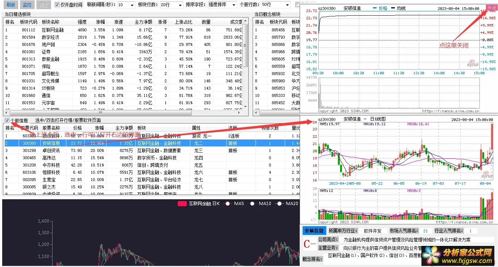
Task: Click 885456 code in 当日概念板块 table
Action: tap(279, 30)
